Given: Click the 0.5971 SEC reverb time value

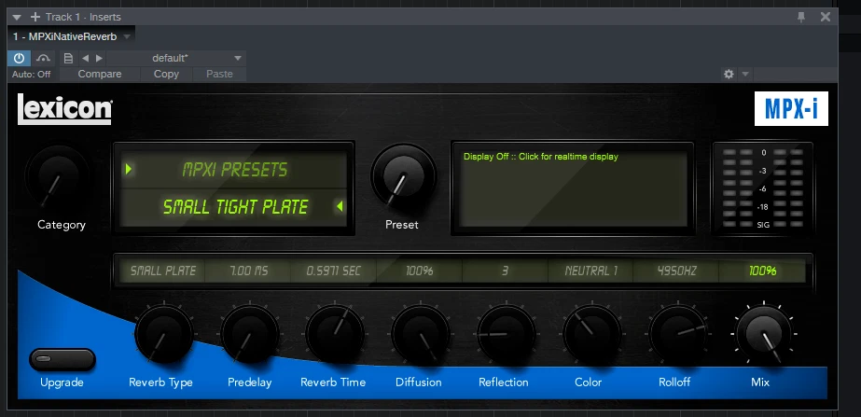Looking at the screenshot, I should pos(334,271).
